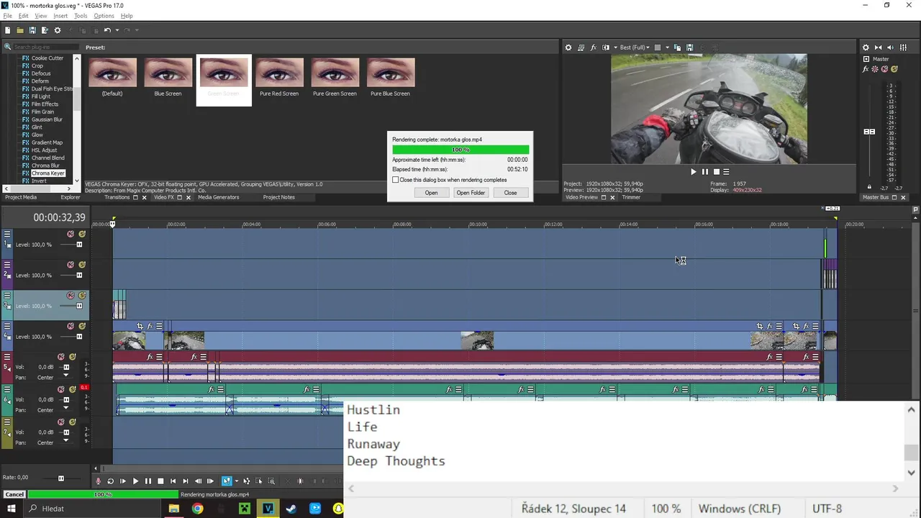Viewport: 921px width, 518px height.
Task: Open the Undo history dropdown arrow
Action: (116, 30)
